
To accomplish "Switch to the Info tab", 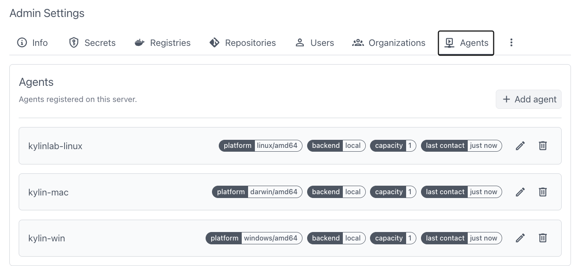I will (x=32, y=43).
